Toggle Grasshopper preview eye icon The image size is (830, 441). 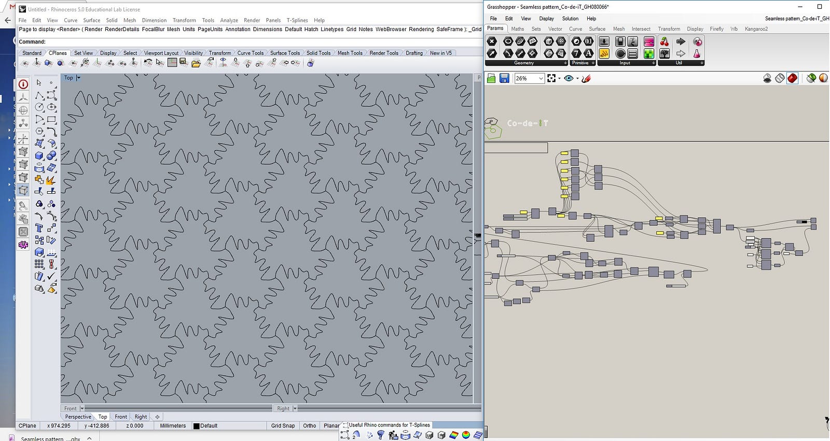(x=569, y=78)
